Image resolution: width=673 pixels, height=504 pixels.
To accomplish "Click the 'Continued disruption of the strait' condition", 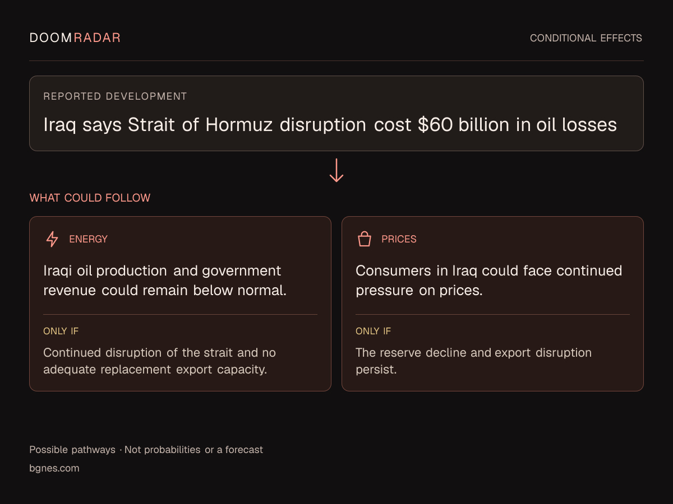I will (x=160, y=361).
